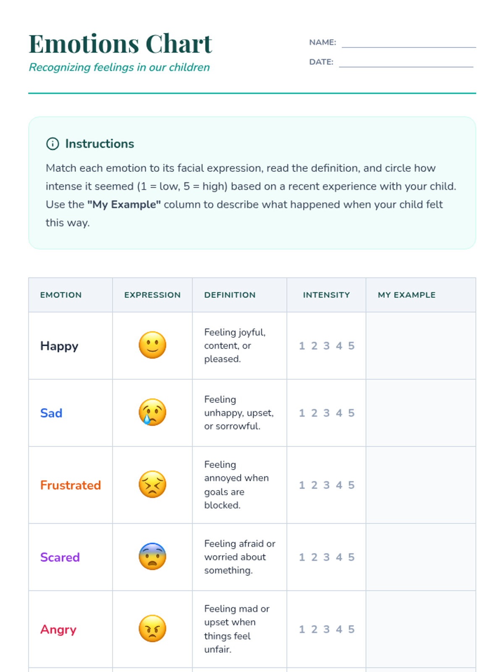
Task: Select intensity 3 for Frustrated
Action: [x=326, y=485]
